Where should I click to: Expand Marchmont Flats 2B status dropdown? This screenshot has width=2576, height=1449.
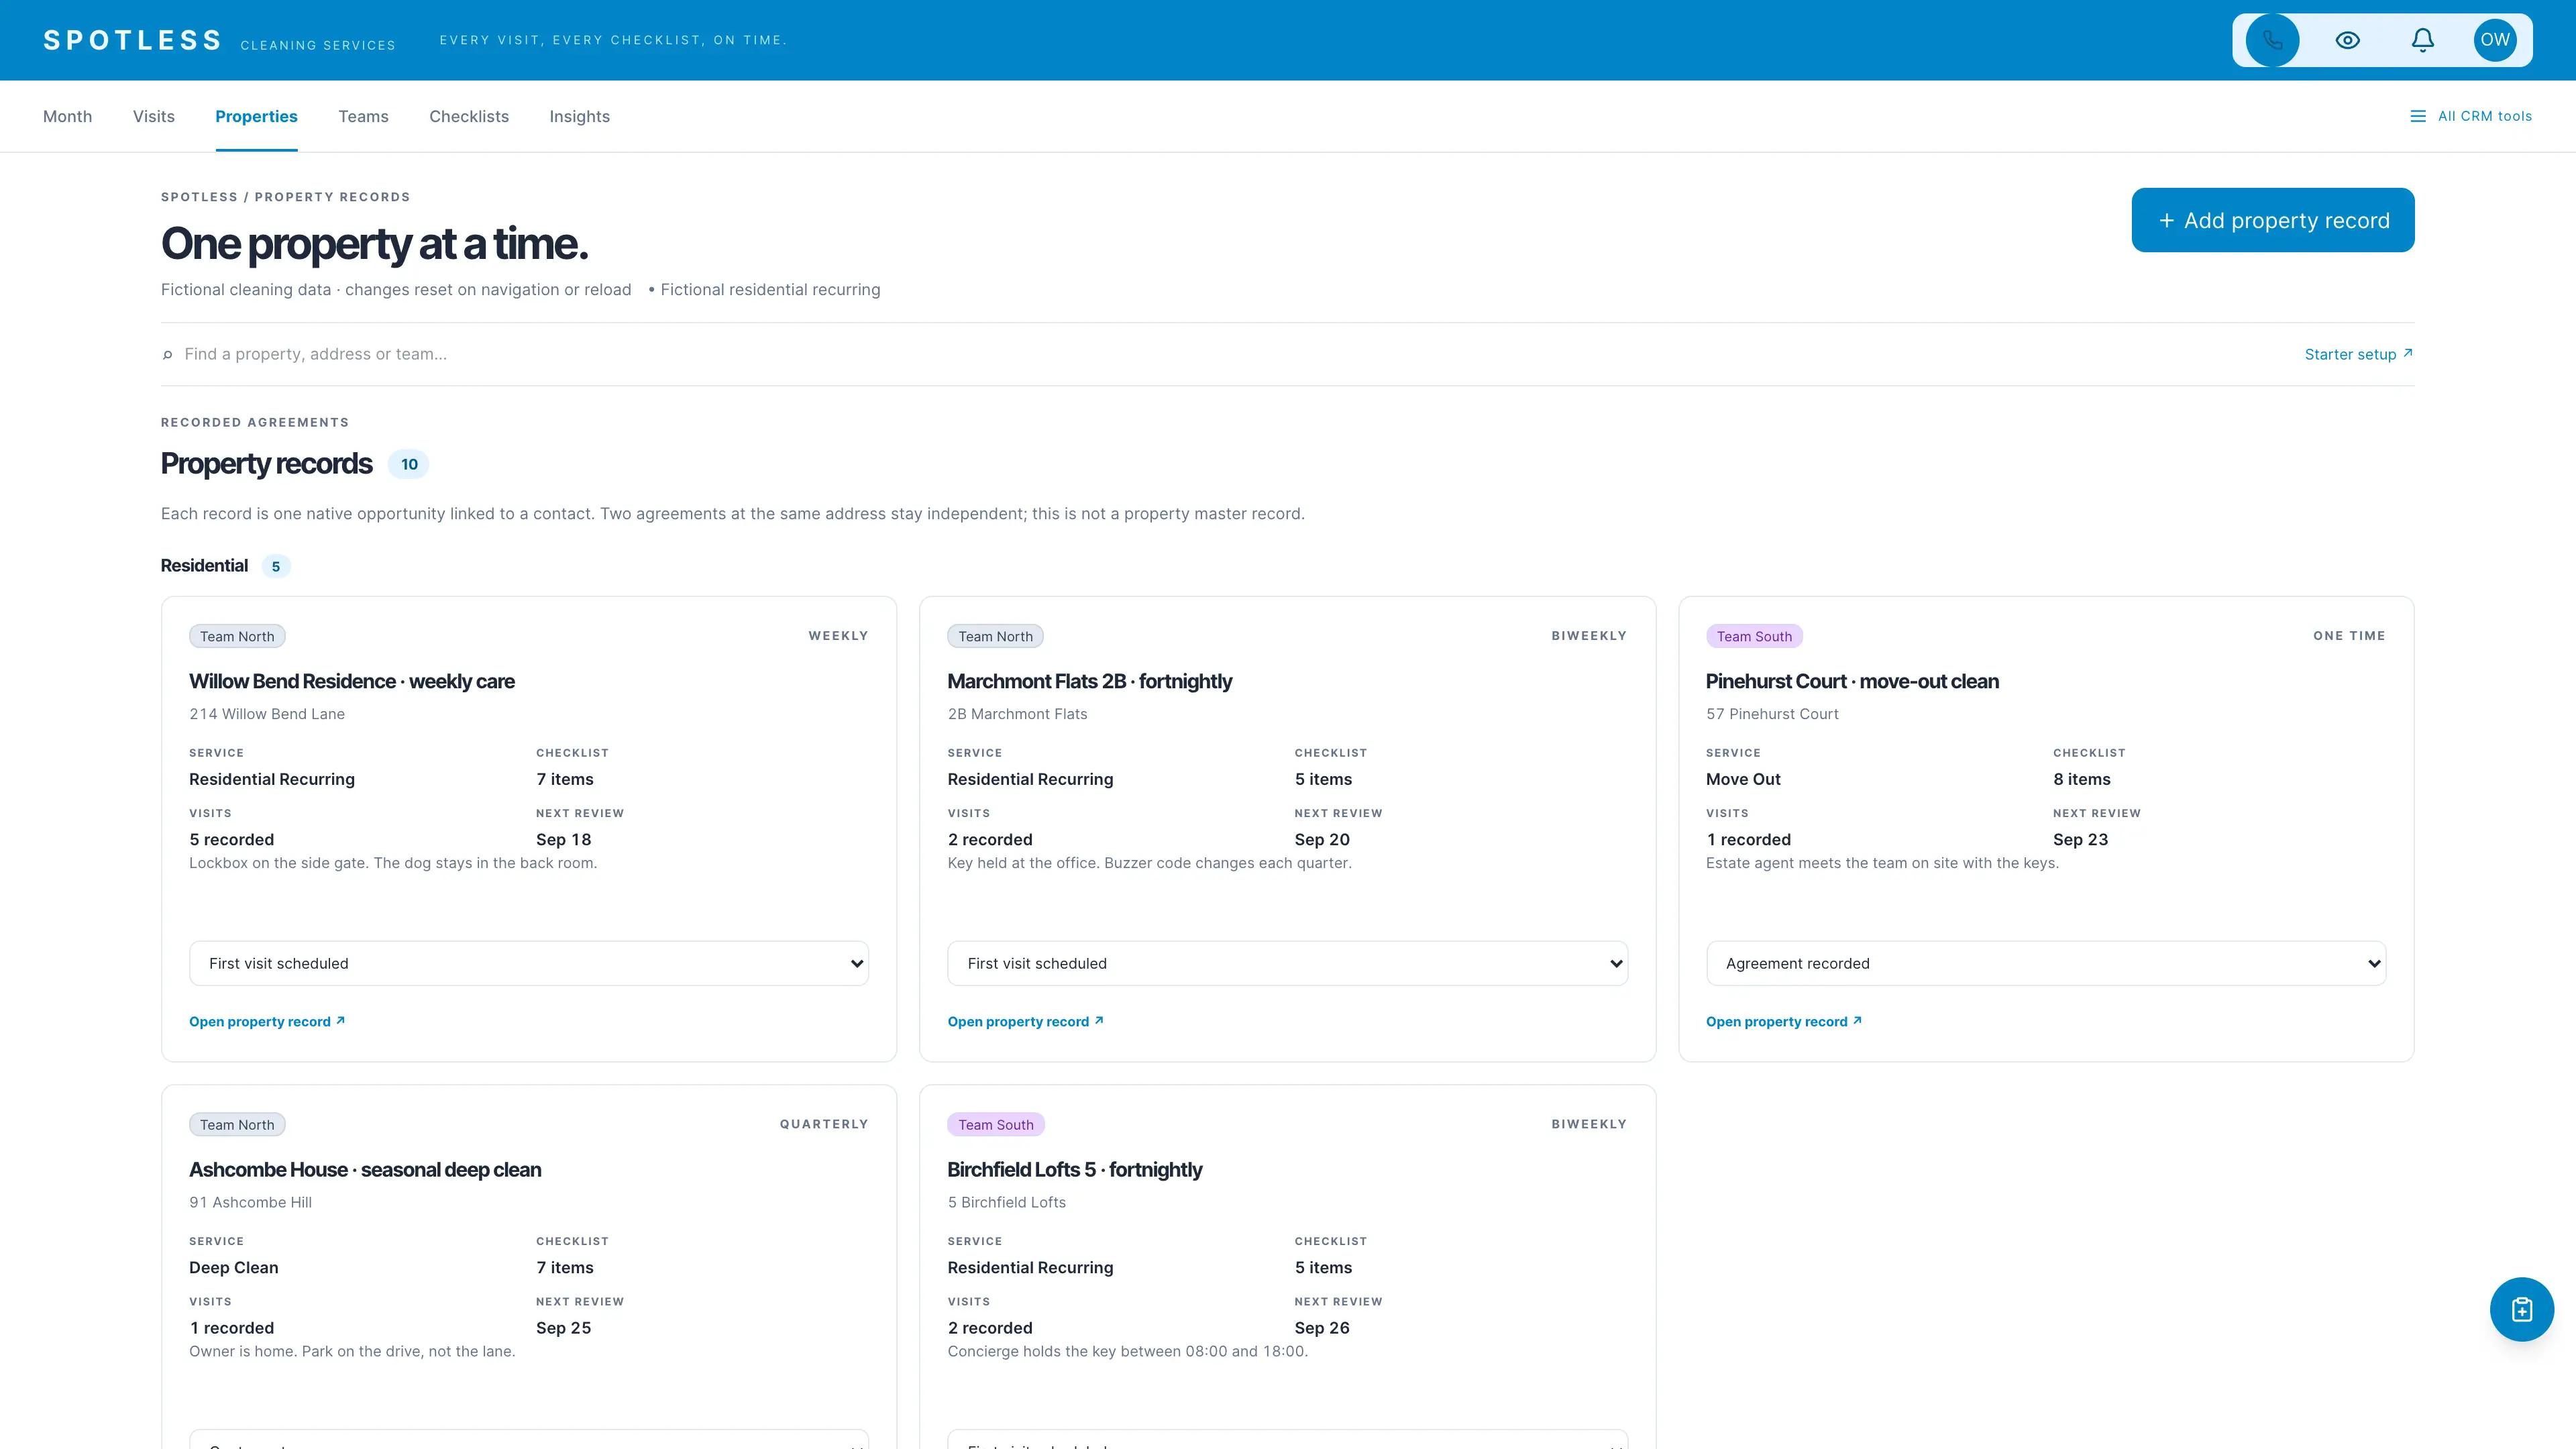click(1287, 963)
